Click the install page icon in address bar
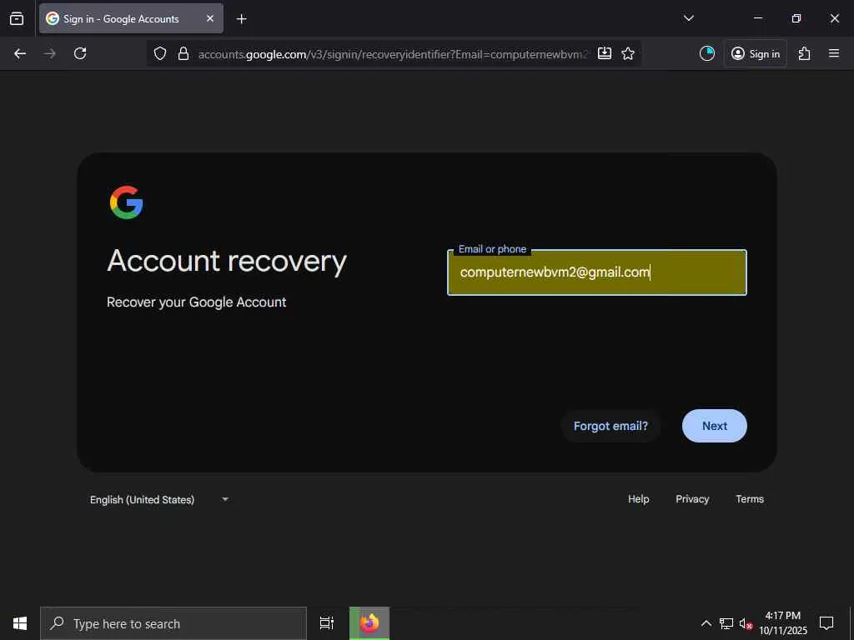The image size is (854, 640). [x=605, y=53]
